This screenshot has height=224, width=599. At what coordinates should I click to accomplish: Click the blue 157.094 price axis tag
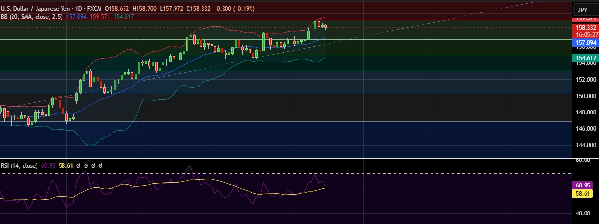(584, 43)
